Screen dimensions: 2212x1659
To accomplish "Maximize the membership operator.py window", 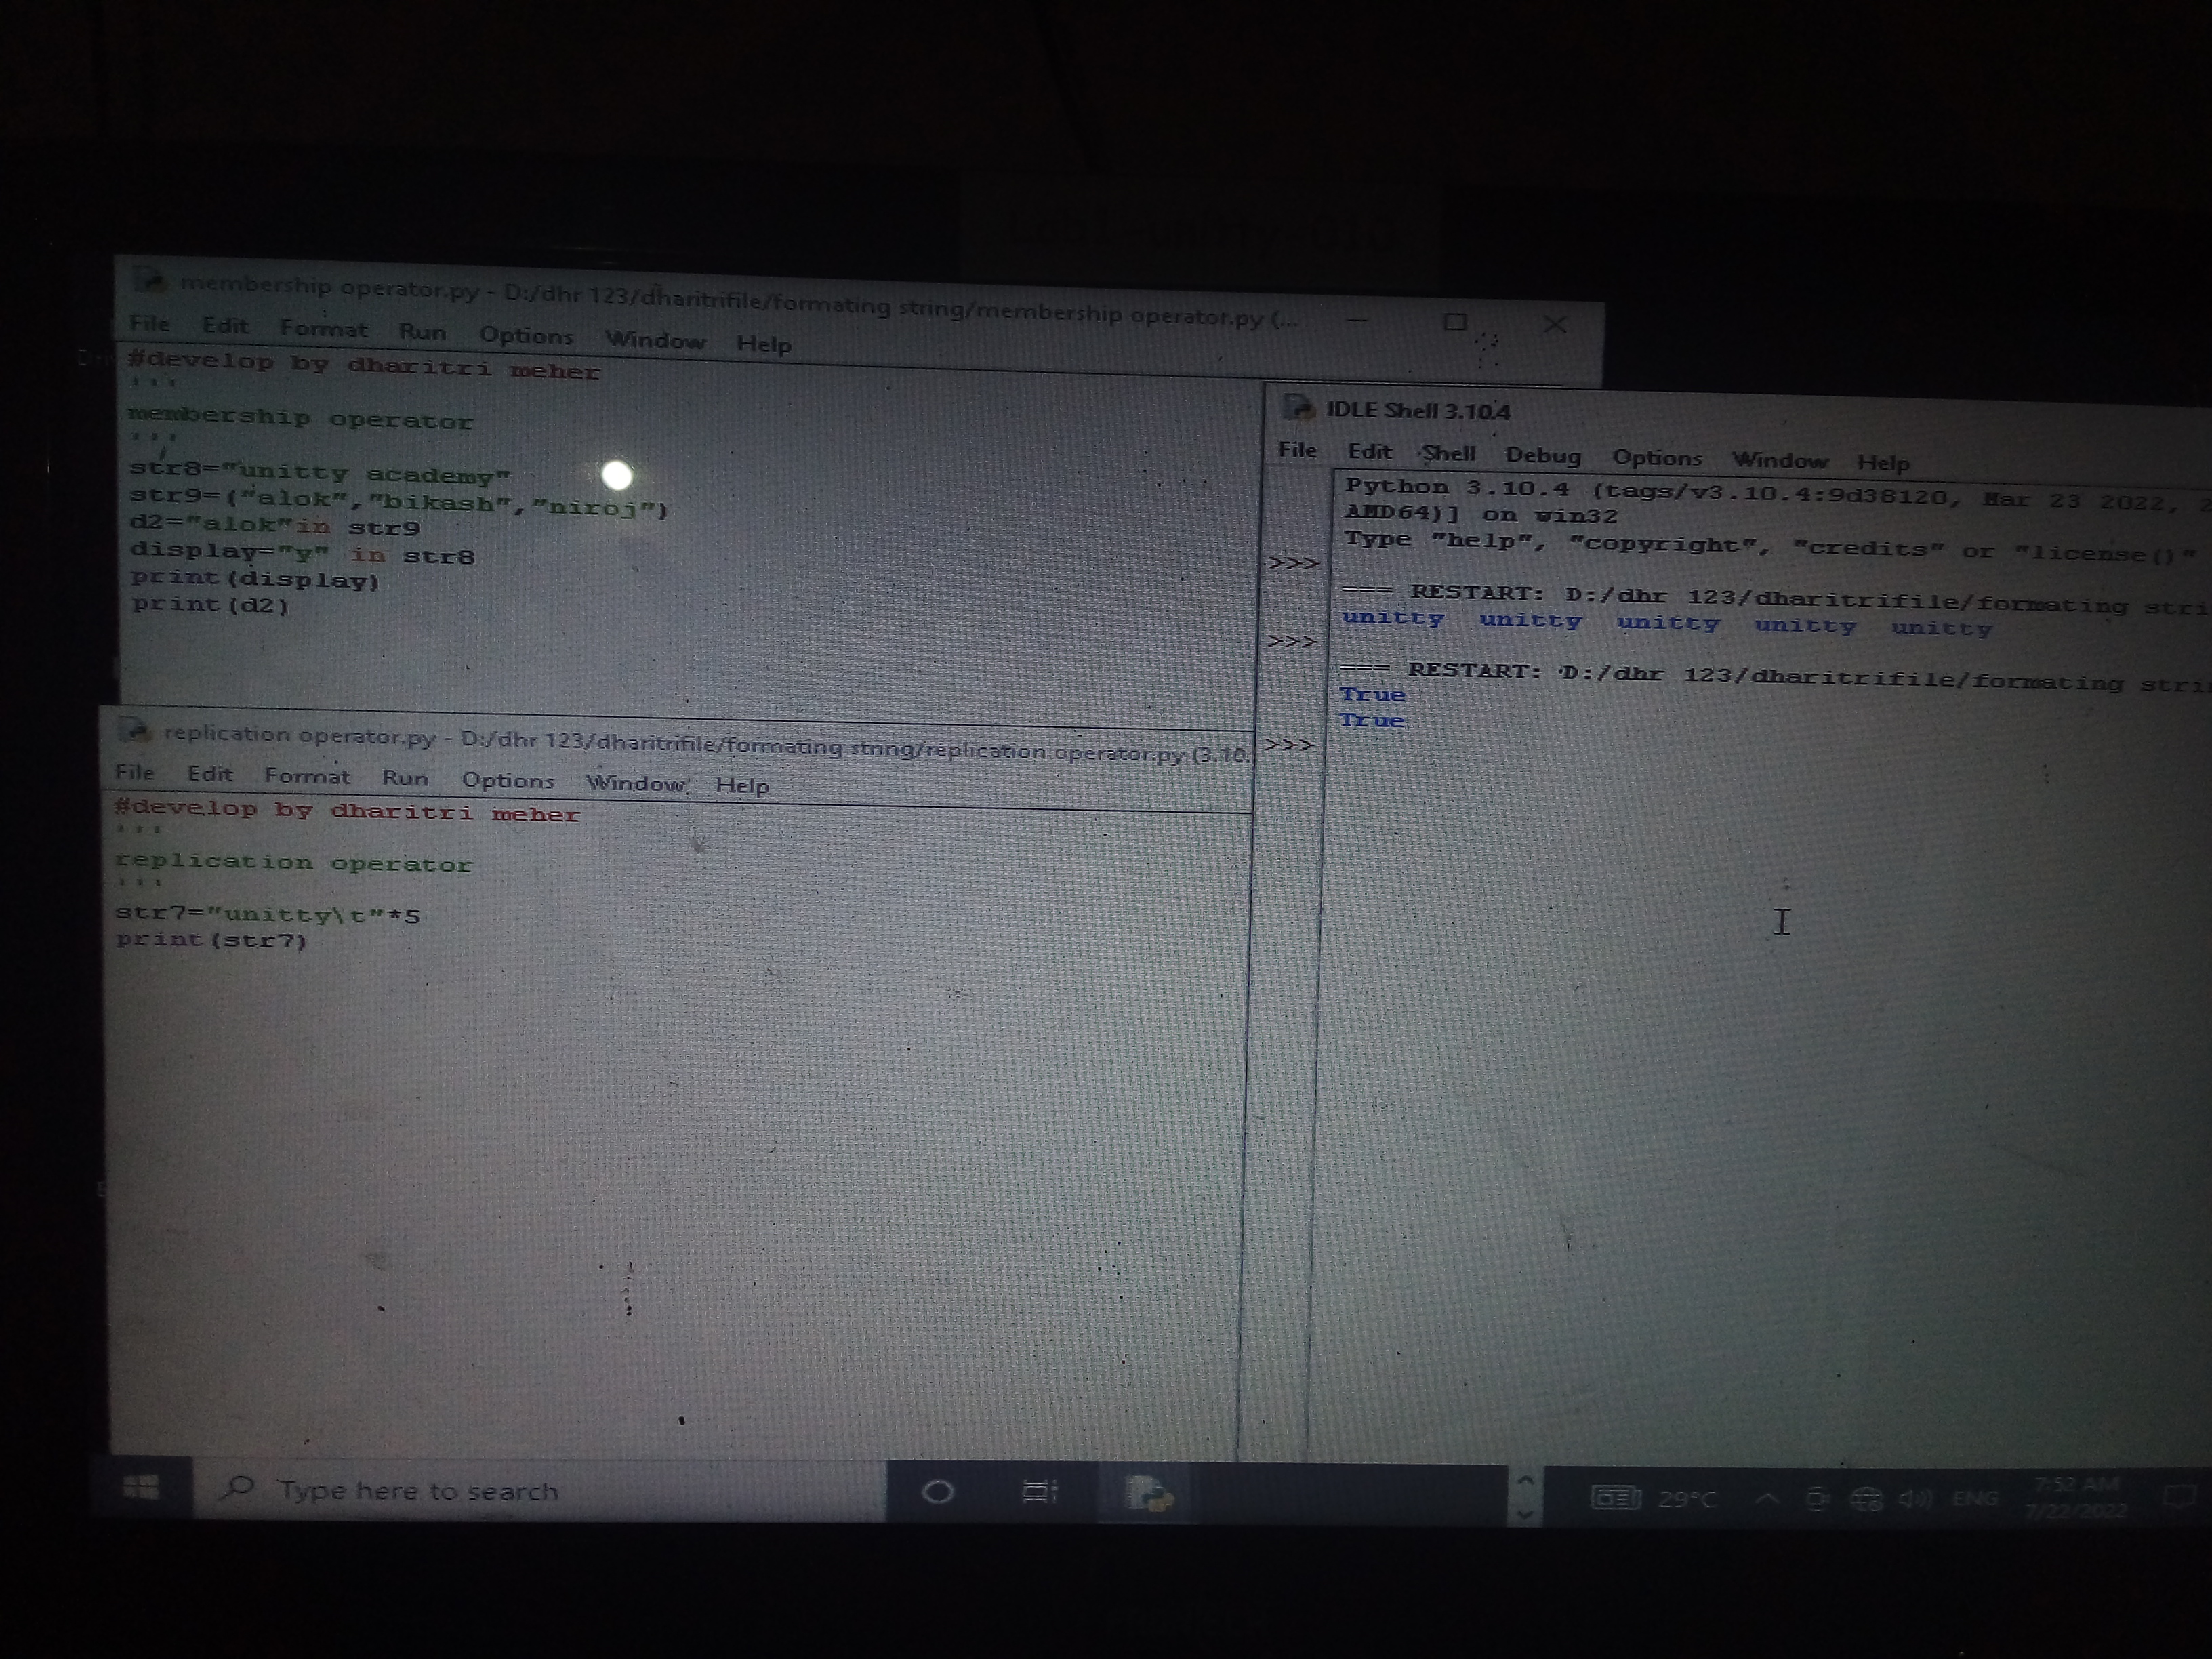I will click(1455, 322).
